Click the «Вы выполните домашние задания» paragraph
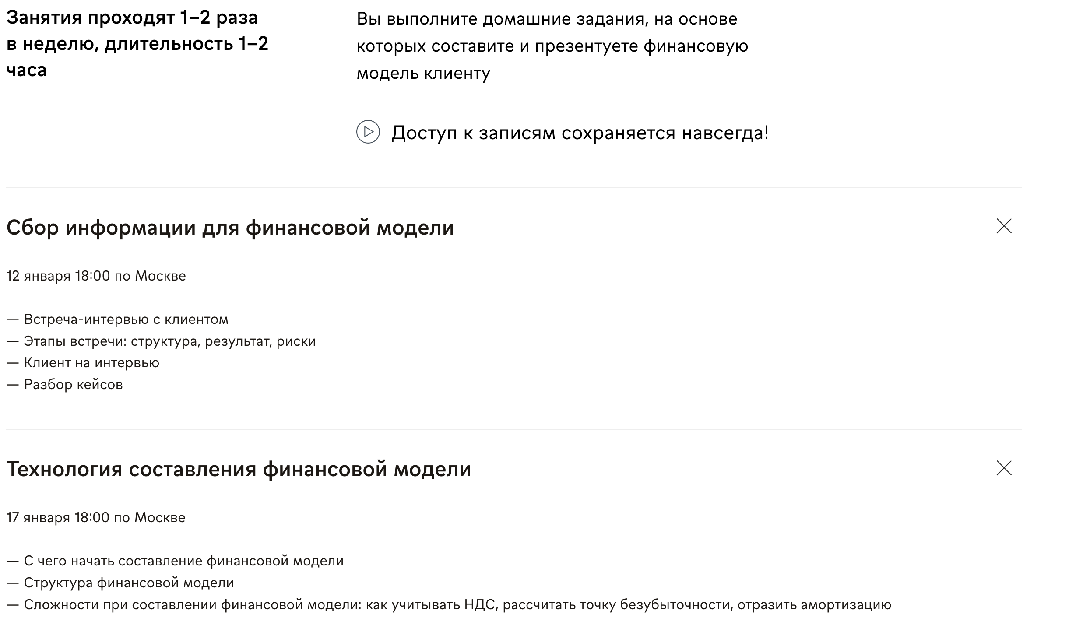Viewport: 1069px width, 639px height. [x=547, y=19]
